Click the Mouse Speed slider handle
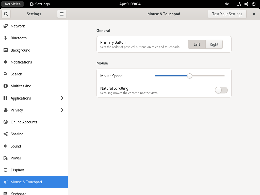 point(190,76)
